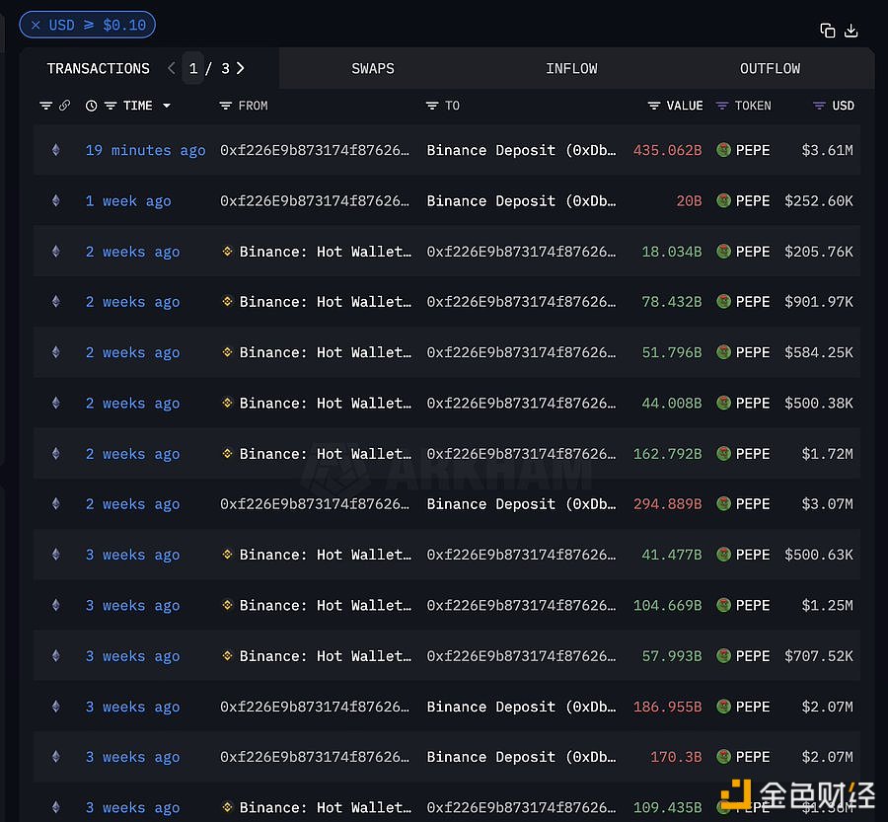Open the 19 minutes ago transaction link

[145, 150]
